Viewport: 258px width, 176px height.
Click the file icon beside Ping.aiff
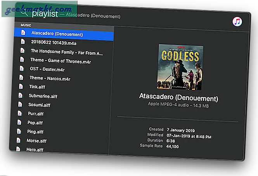(18, 131)
